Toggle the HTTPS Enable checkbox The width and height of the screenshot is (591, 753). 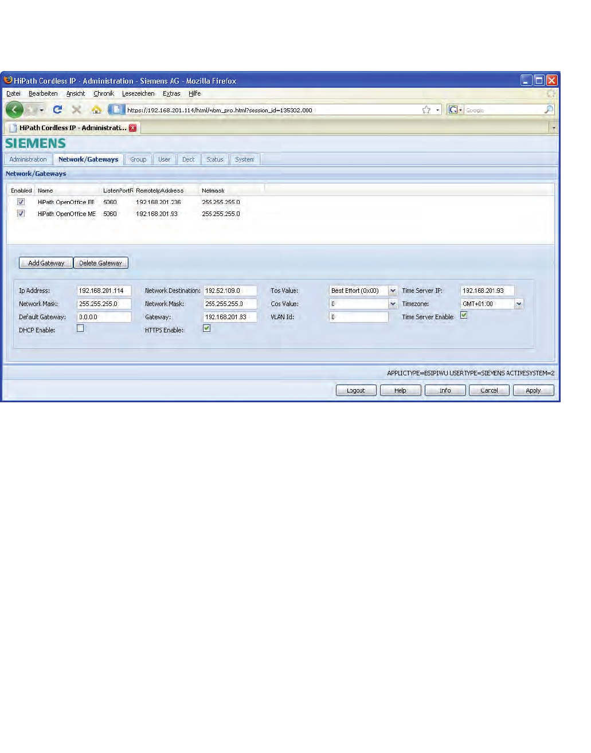pos(207,328)
